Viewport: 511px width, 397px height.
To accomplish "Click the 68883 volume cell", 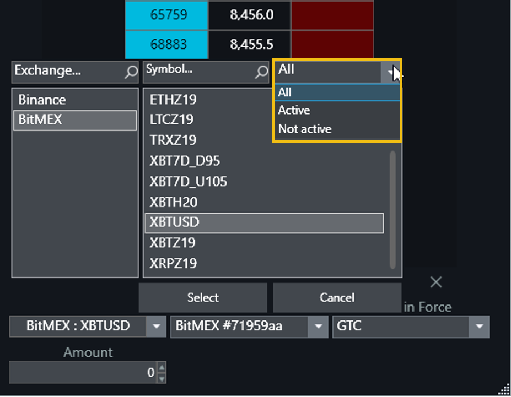I will click(x=166, y=45).
